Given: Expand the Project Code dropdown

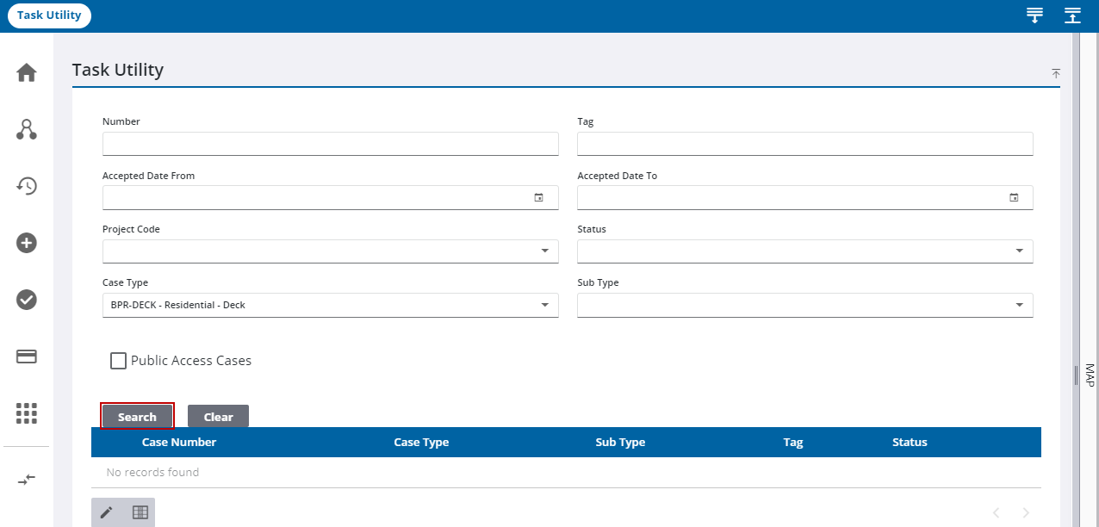Looking at the screenshot, I should (x=544, y=251).
